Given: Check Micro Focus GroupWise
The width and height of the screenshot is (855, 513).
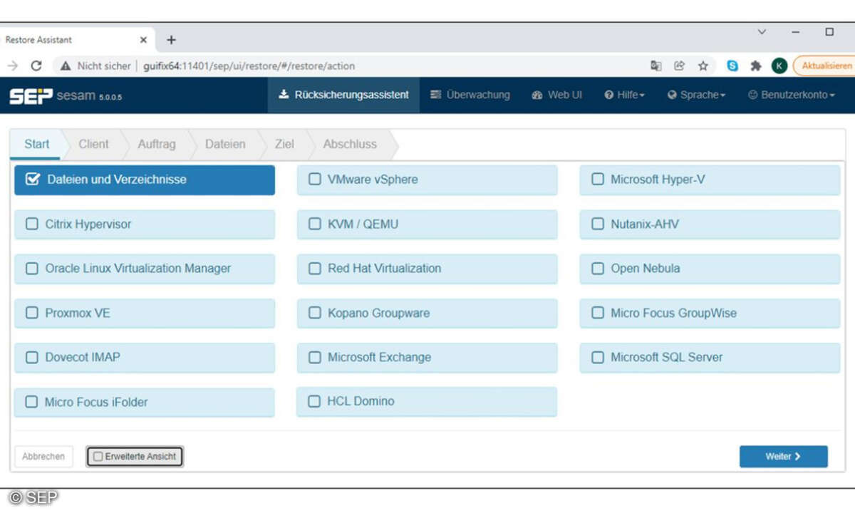Looking at the screenshot, I should coord(710,313).
